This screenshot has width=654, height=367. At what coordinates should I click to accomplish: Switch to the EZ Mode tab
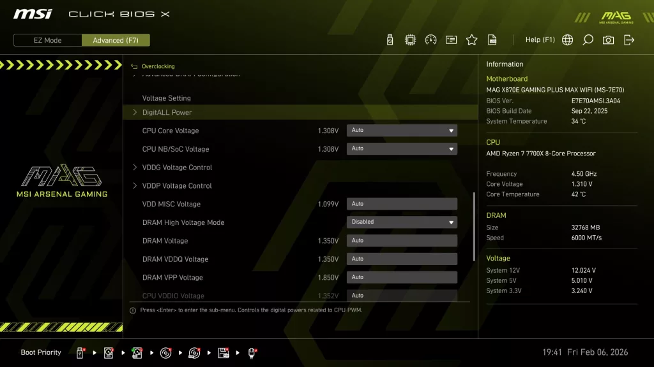tap(47, 40)
